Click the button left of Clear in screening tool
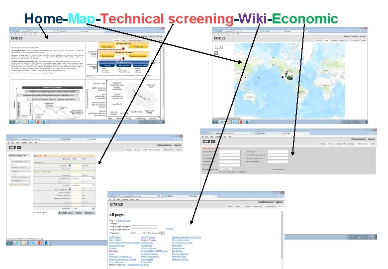Screen dimensions: 388x269 66,213
